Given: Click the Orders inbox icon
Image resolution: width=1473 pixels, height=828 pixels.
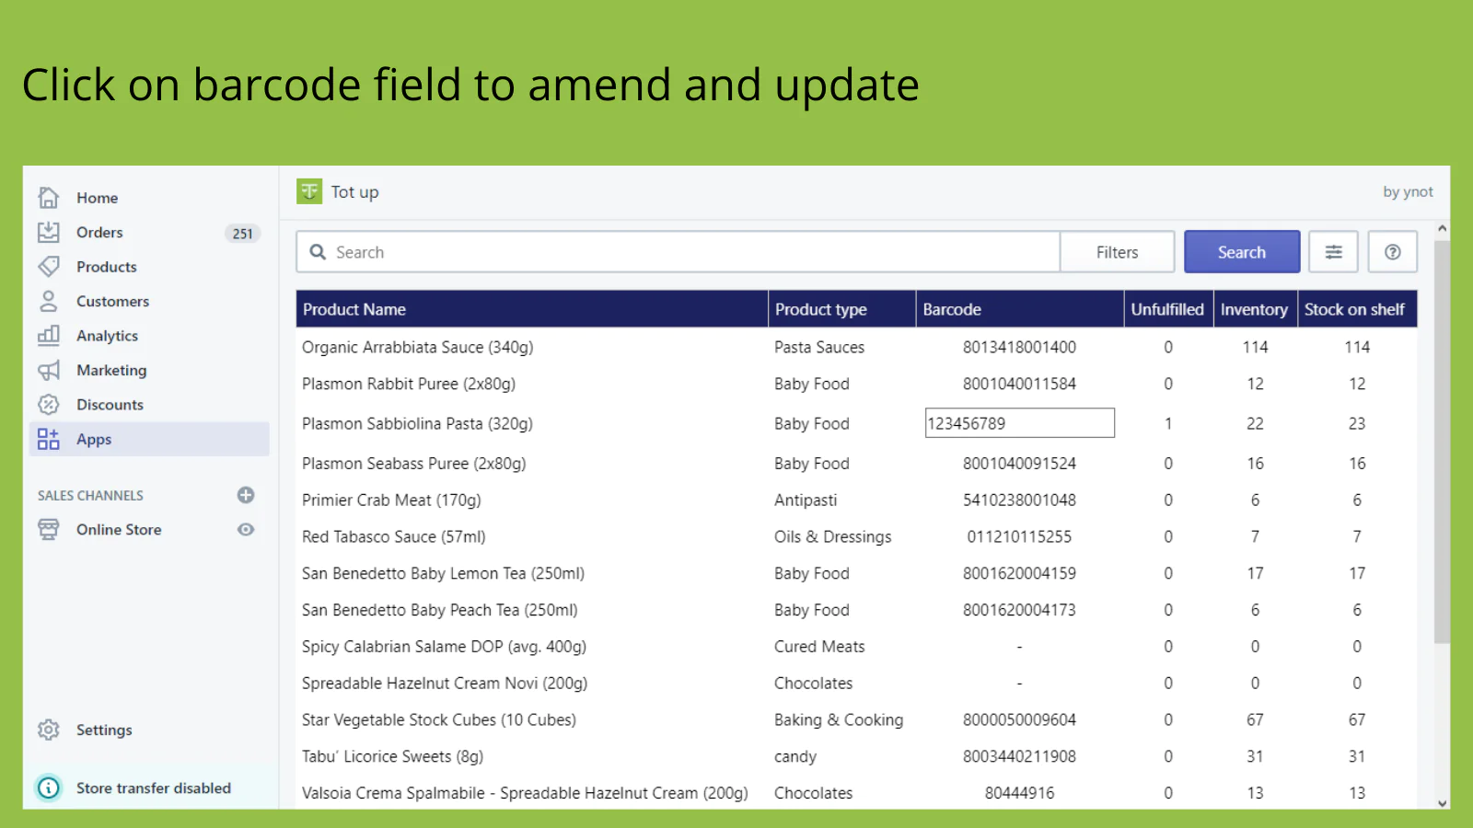Looking at the screenshot, I should (x=49, y=232).
